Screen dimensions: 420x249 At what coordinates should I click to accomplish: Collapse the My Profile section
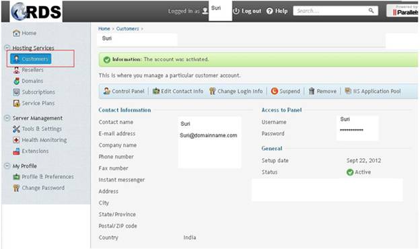pos(7,166)
